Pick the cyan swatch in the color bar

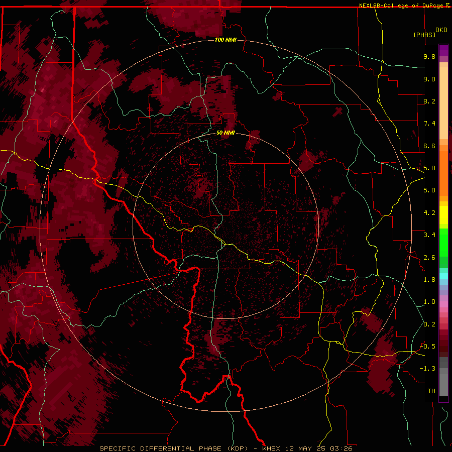point(443,276)
